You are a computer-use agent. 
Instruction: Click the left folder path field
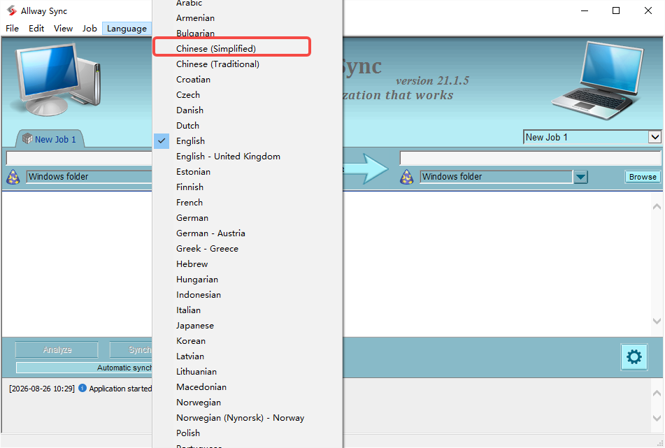click(79, 158)
